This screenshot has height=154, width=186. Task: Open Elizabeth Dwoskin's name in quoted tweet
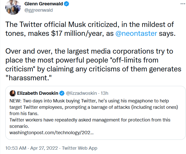(x=37, y=93)
